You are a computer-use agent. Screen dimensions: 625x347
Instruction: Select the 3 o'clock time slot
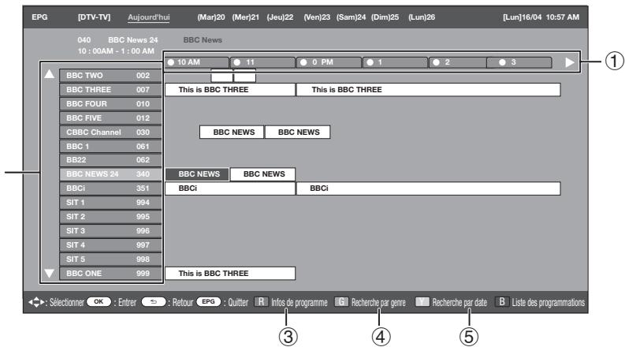(x=519, y=62)
